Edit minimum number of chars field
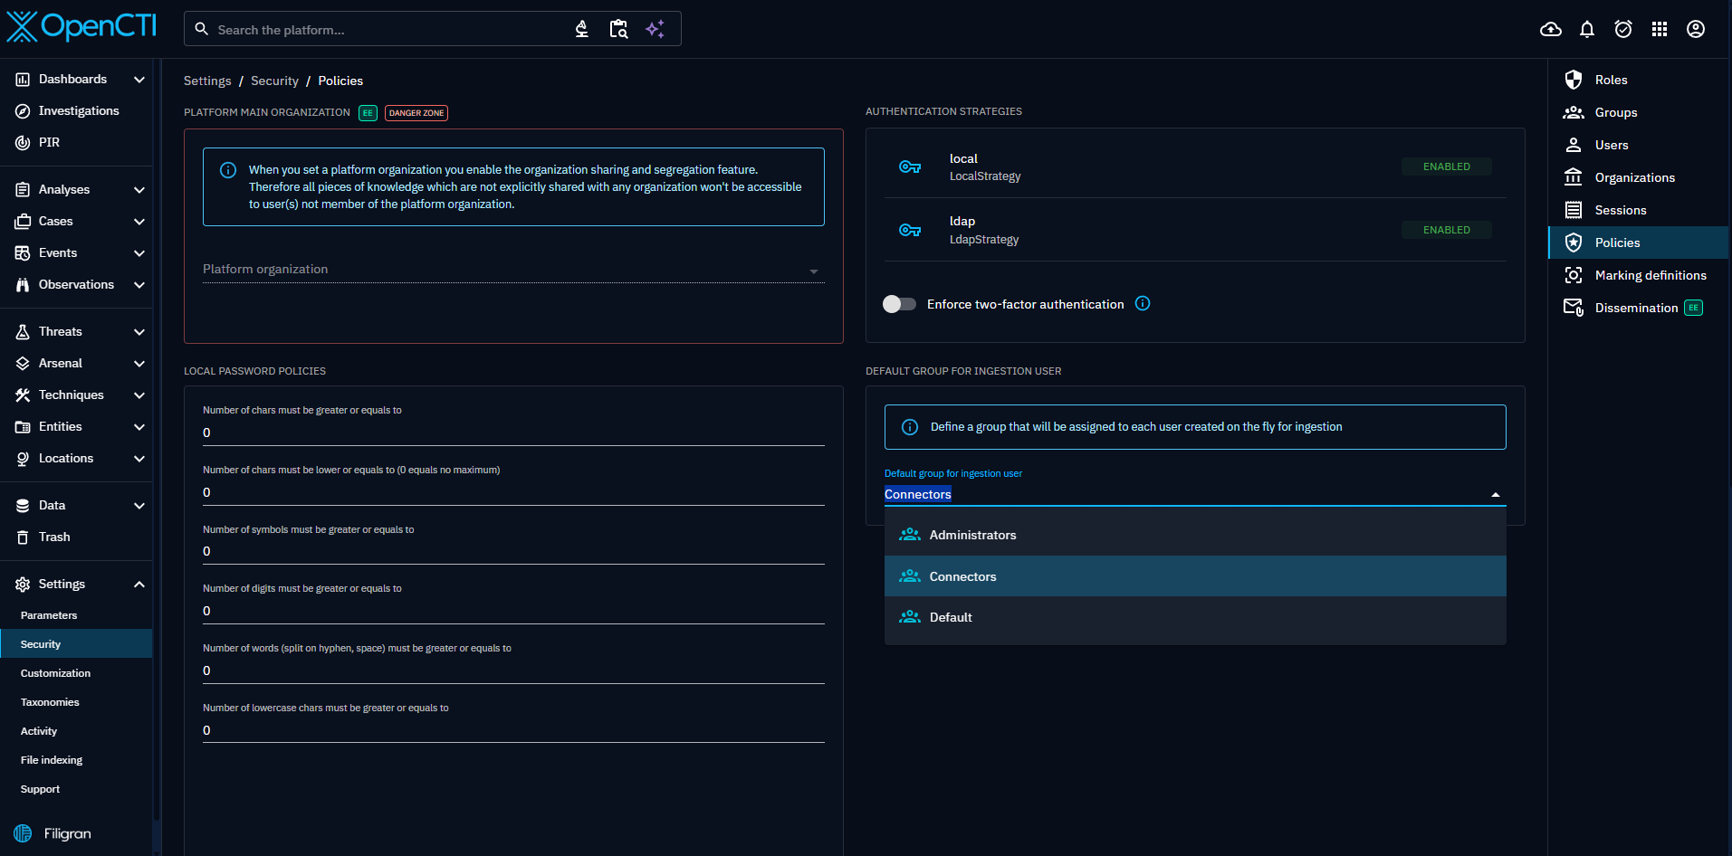 pos(513,433)
